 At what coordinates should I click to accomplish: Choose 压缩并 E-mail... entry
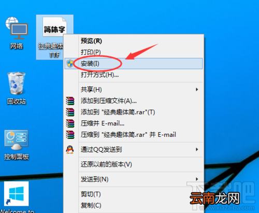pyautogui.click(x=134, y=123)
